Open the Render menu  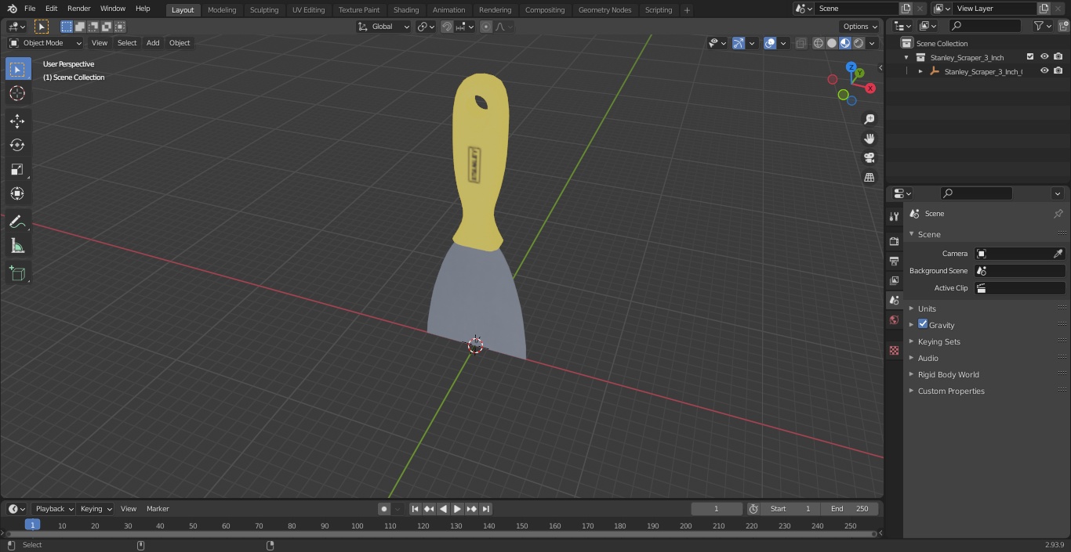pyautogui.click(x=78, y=9)
